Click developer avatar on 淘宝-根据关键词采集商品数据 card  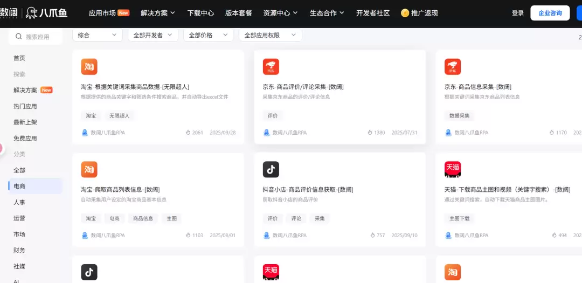pos(85,133)
